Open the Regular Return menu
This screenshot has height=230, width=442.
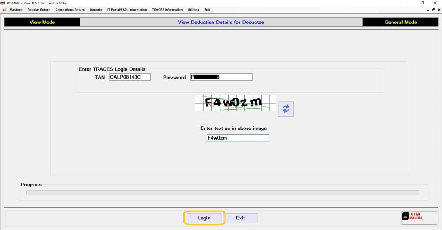39,10
